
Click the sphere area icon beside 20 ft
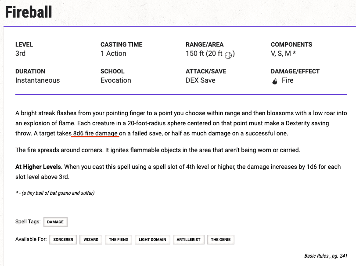[228, 55]
